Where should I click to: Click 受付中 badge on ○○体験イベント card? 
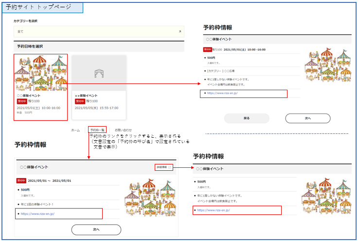point(21,101)
